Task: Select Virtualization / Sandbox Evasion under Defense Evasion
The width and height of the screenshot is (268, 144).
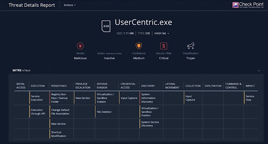Action: click(x=105, y=98)
